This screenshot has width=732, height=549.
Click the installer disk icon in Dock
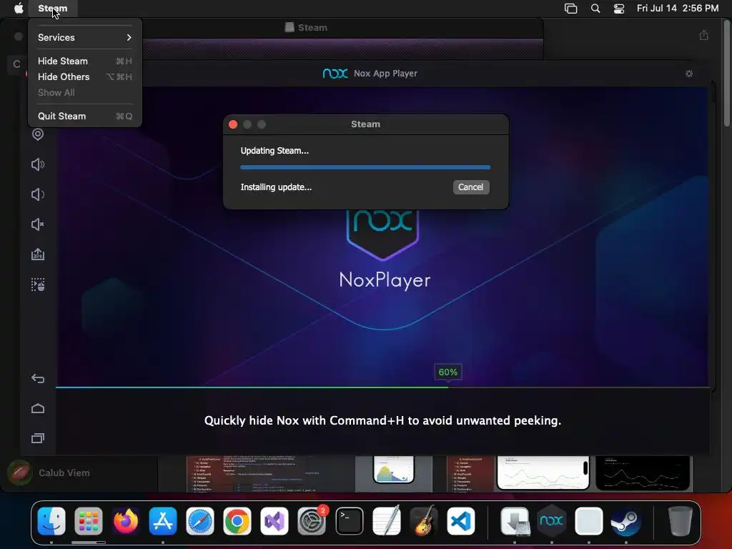pyautogui.click(x=515, y=521)
